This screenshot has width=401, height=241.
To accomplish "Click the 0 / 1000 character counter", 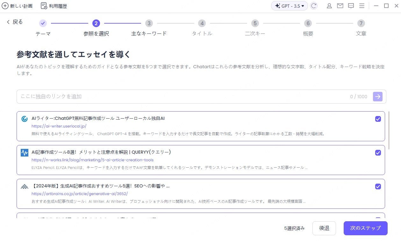I will coord(359,97).
